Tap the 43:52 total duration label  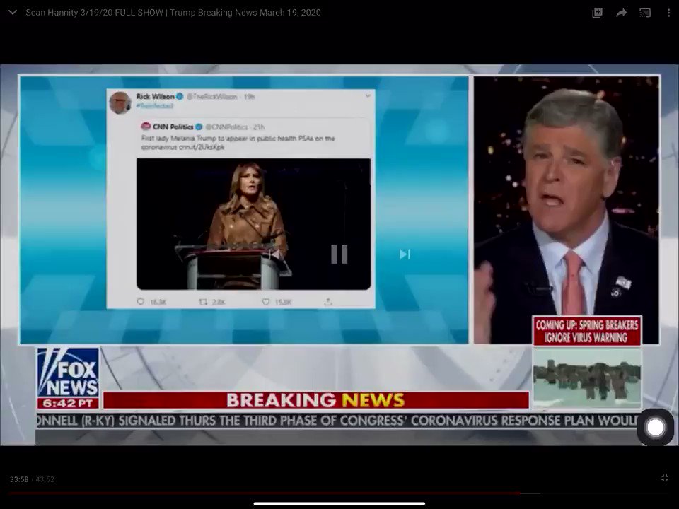click(45, 479)
